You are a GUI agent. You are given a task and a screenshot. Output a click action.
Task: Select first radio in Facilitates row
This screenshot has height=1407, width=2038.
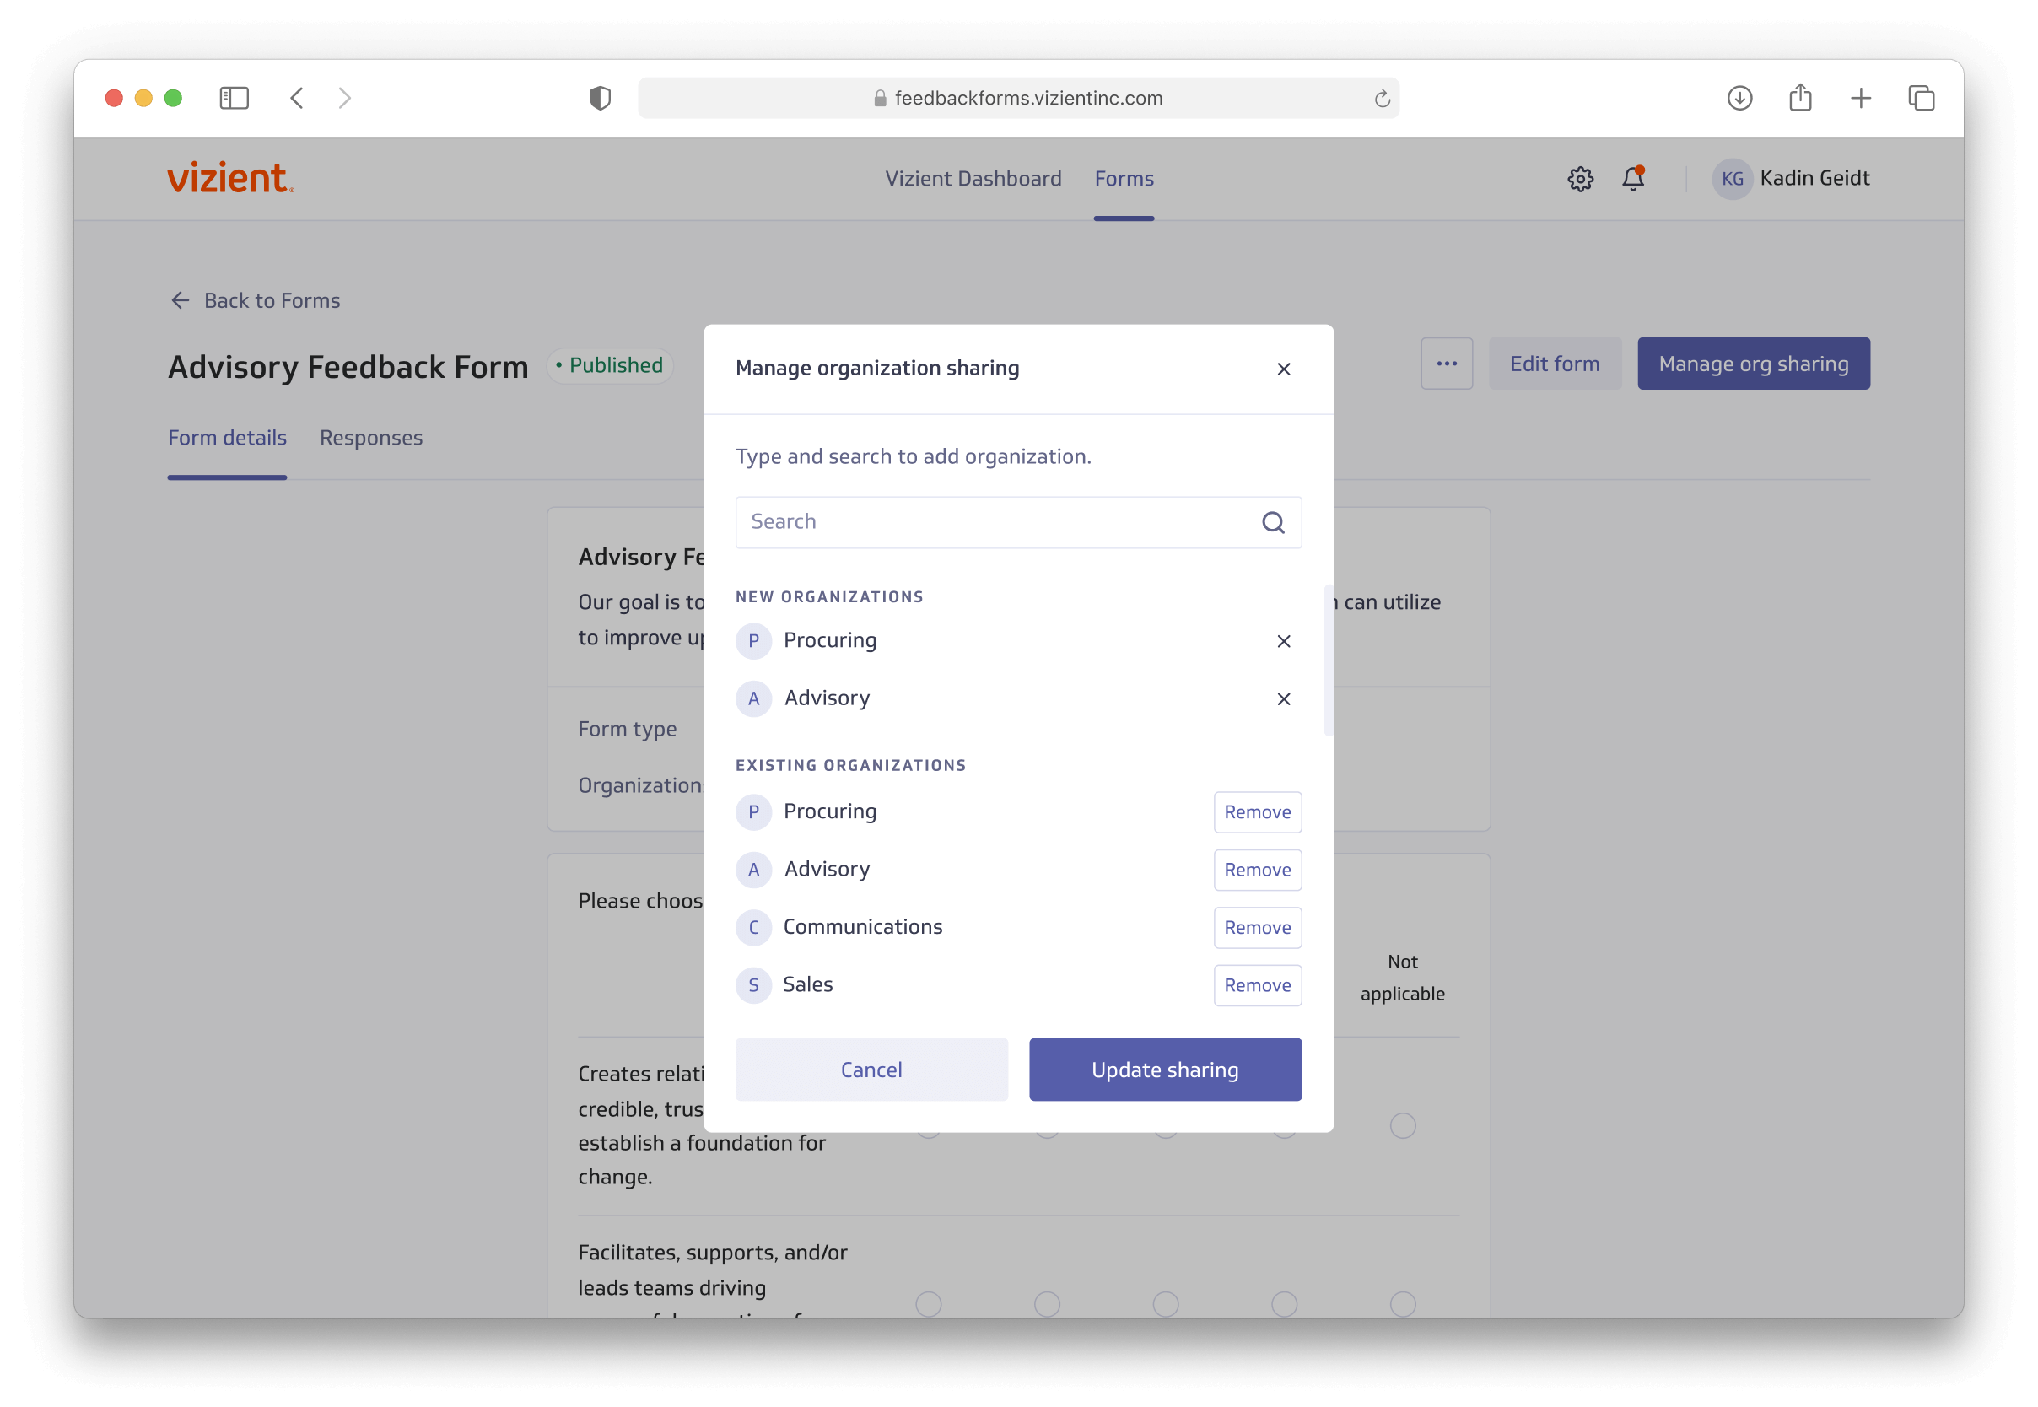928,1303
